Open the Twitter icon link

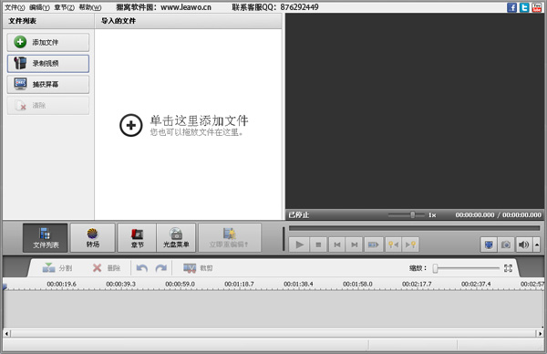[x=524, y=7]
